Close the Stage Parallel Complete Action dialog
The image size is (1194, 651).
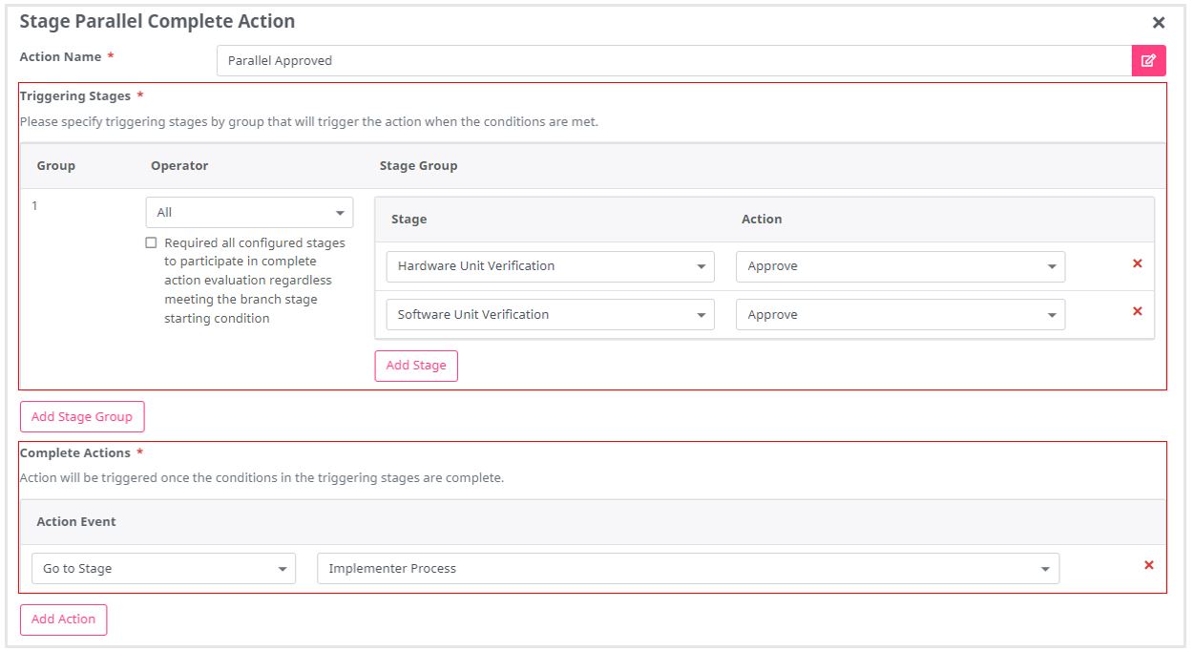pyautogui.click(x=1158, y=22)
